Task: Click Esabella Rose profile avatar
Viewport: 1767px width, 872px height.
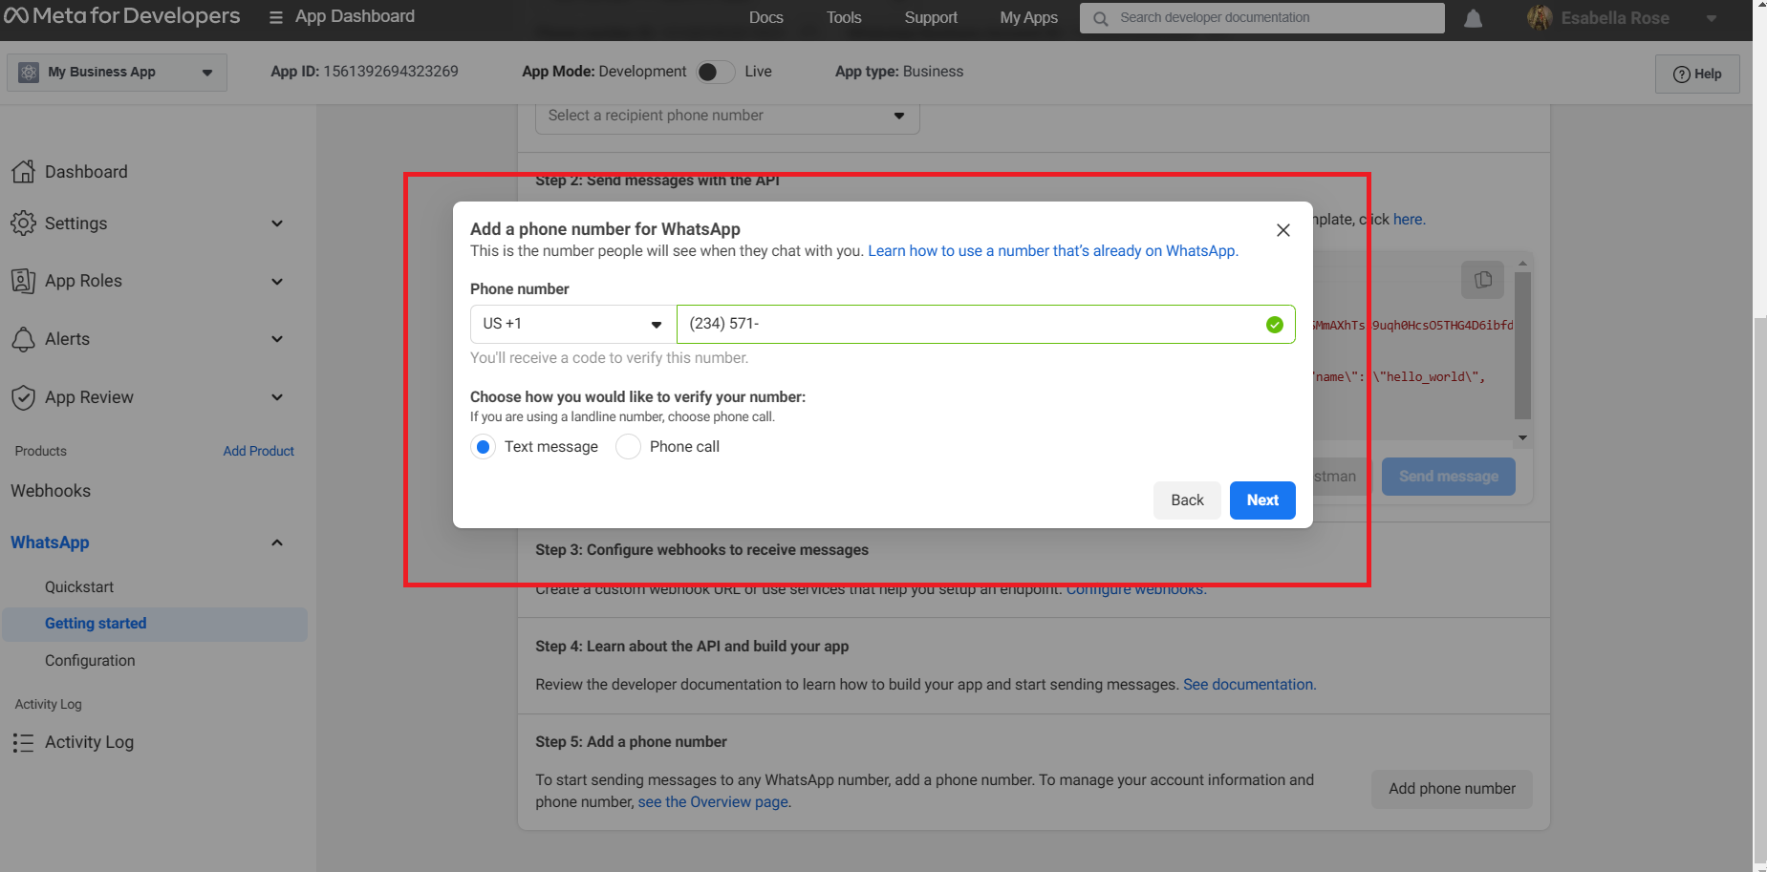Action: 1540,17
